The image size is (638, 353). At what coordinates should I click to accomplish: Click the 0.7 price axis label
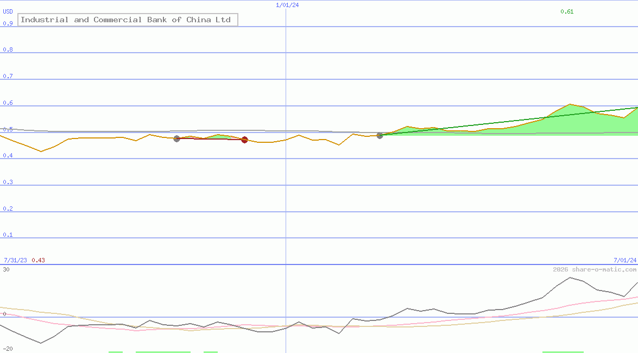[8, 76]
